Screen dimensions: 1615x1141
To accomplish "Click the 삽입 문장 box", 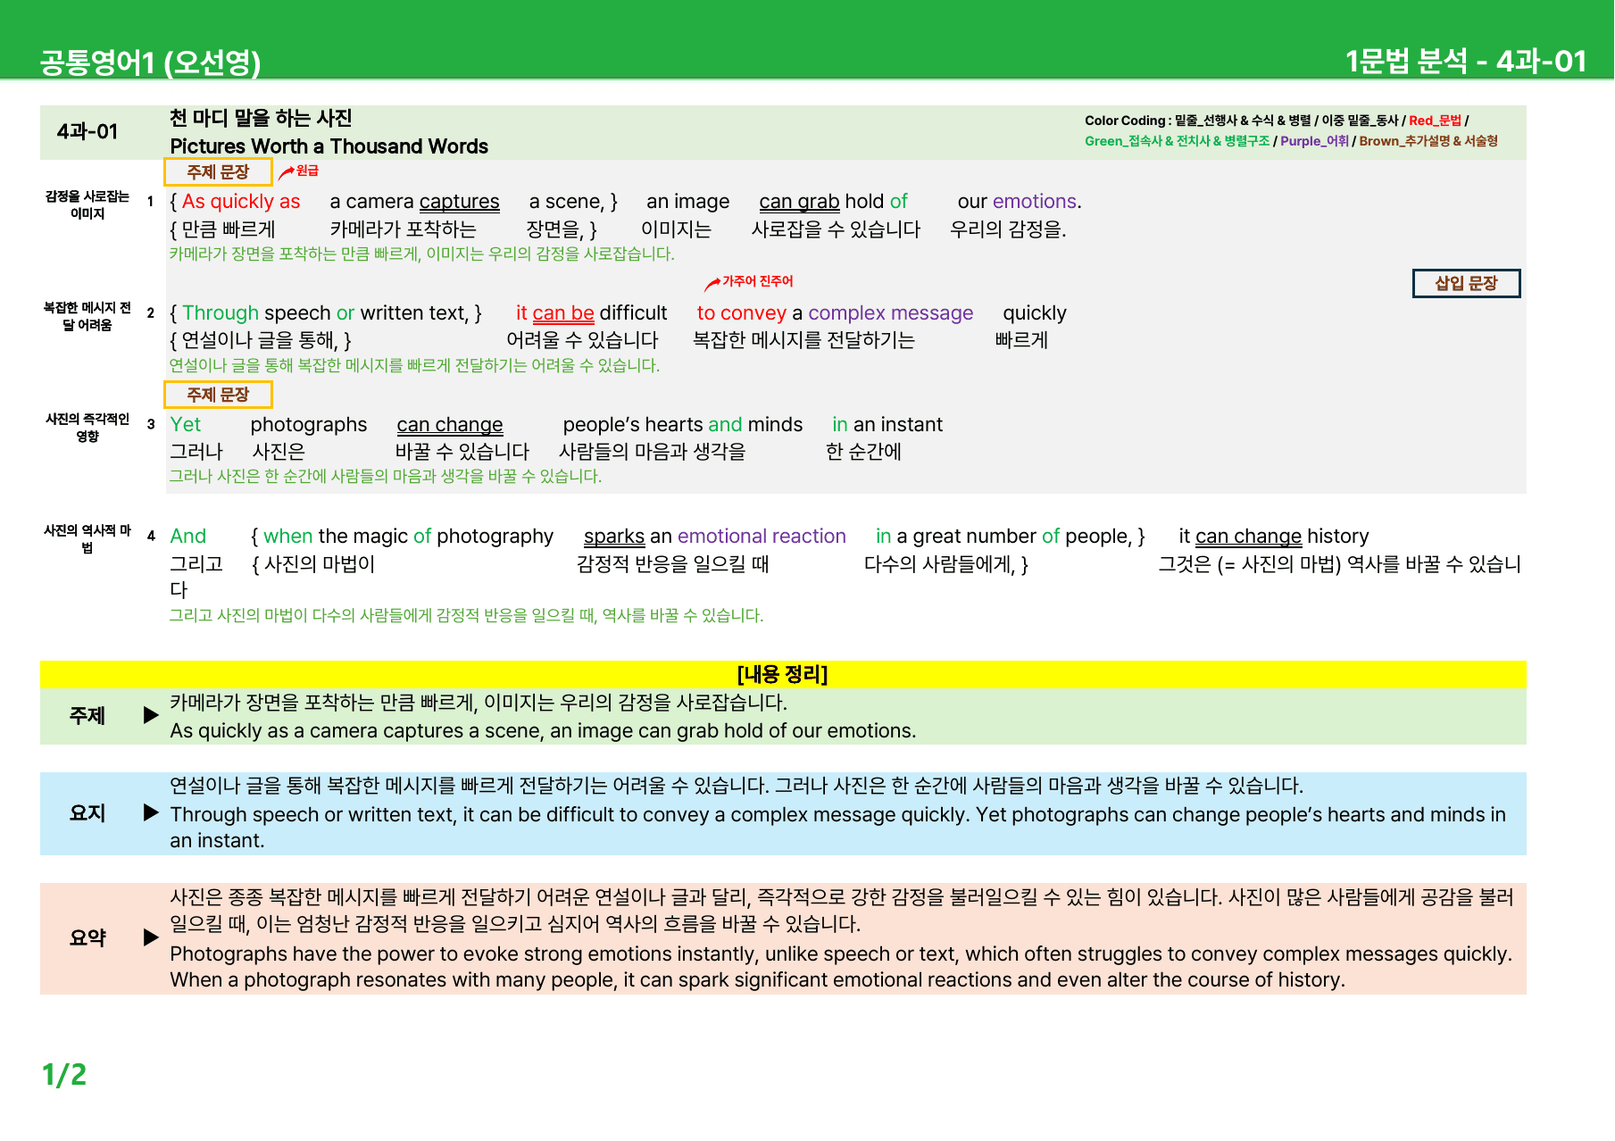I will coord(1466,283).
